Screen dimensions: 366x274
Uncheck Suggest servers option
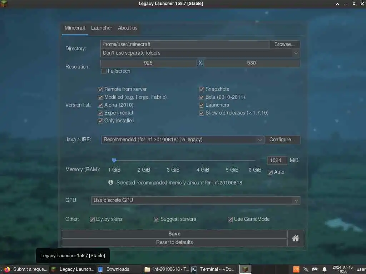coord(157,219)
